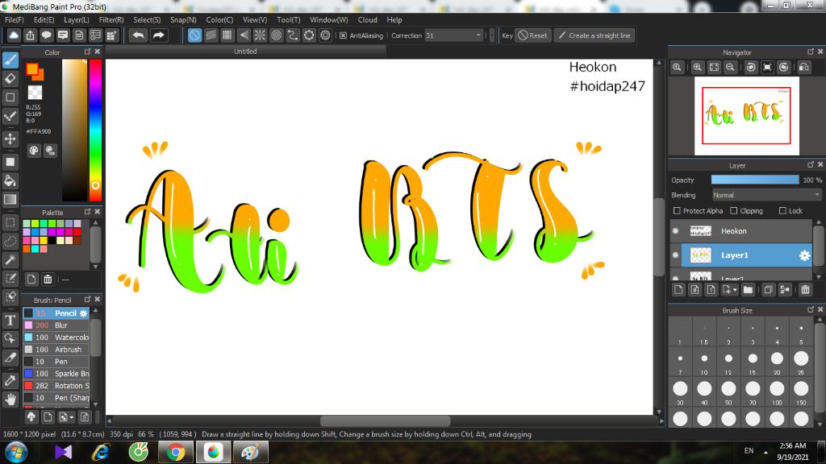Enable the Clipping checkbox

pyautogui.click(x=734, y=210)
